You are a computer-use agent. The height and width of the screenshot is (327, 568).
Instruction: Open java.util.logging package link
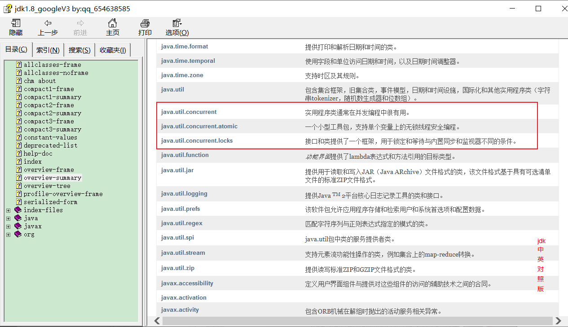[x=184, y=193]
